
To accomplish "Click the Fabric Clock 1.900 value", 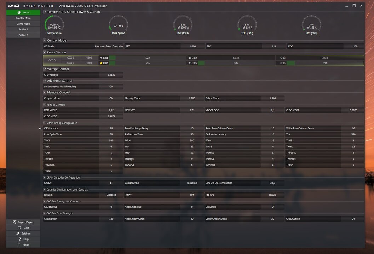I will click(273, 98).
